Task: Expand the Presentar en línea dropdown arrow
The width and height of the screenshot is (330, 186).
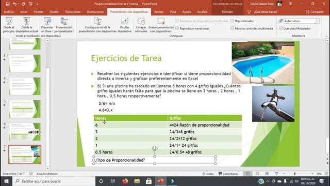Action: [x=53, y=31]
